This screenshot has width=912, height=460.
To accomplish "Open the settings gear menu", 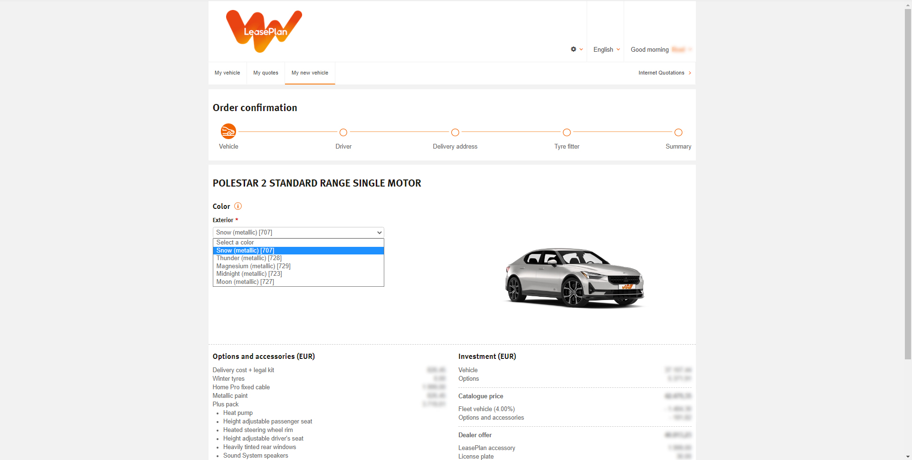I will 577,49.
